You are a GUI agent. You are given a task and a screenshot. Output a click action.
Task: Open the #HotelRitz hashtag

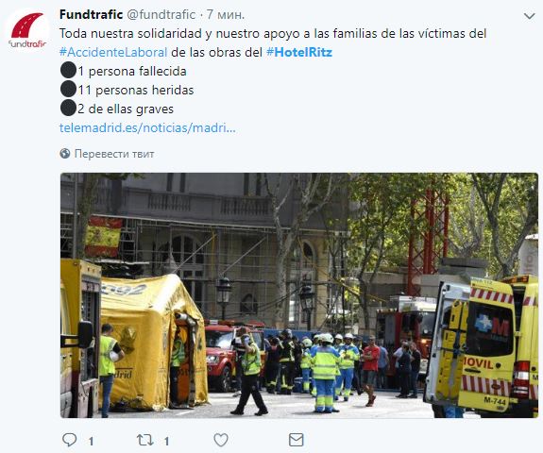click(299, 52)
